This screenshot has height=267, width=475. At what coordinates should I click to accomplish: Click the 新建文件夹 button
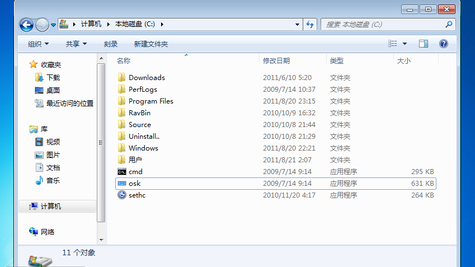[151, 44]
